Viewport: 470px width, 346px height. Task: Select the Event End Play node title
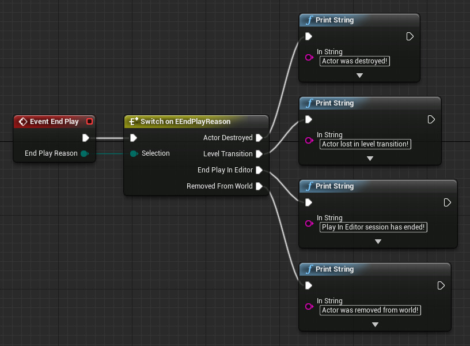tap(54, 122)
